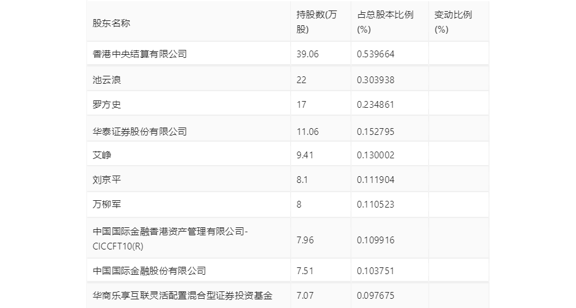Viewport: 576px width, 308px height.
Task: Click the 占总股本比例(%) column header
Action: point(385,22)
